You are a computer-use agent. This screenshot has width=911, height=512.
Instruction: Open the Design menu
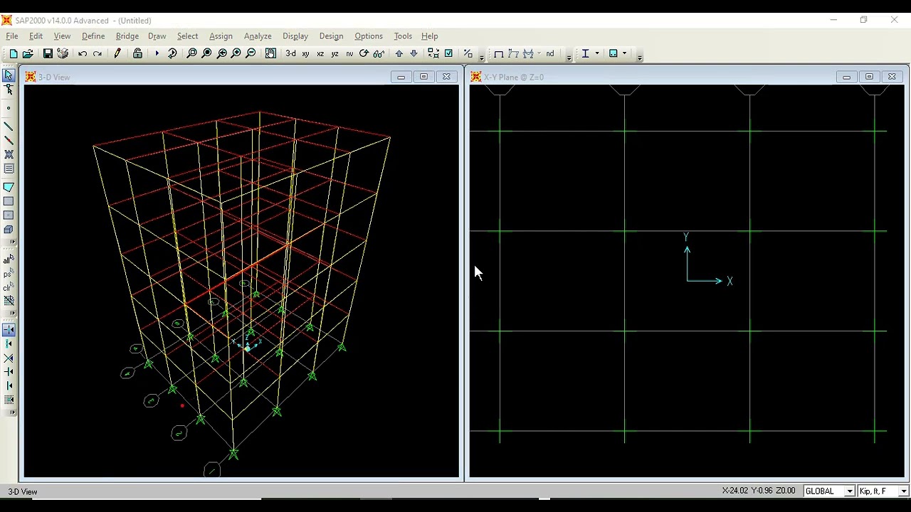331,36
